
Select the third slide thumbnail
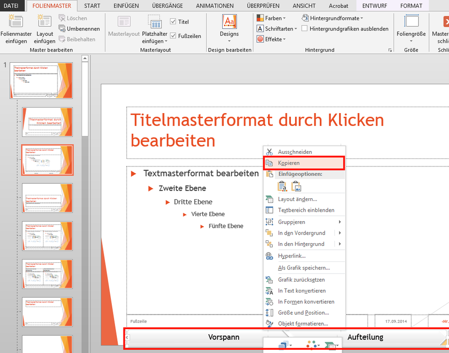(x=47, y=160)
